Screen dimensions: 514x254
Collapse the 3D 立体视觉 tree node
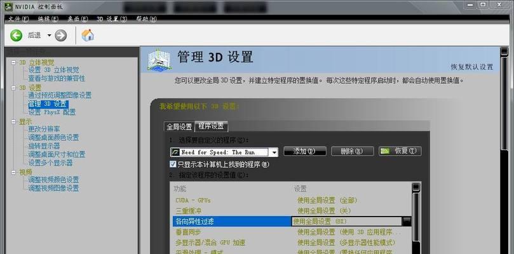(13, 62)
